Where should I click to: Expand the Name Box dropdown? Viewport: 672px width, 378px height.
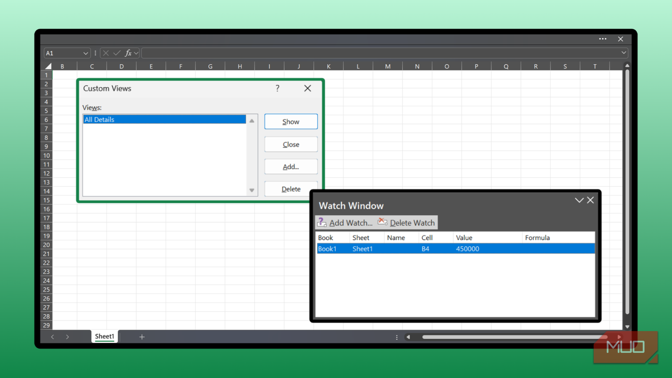click(86, 53)
